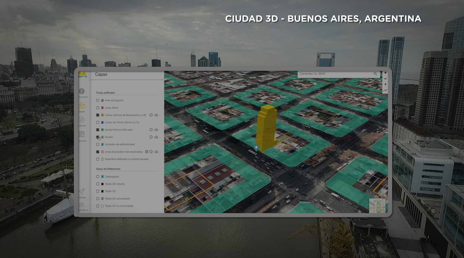The image size is (464, 258).
Task: Download the Rivolta layer
Action: 156,137
